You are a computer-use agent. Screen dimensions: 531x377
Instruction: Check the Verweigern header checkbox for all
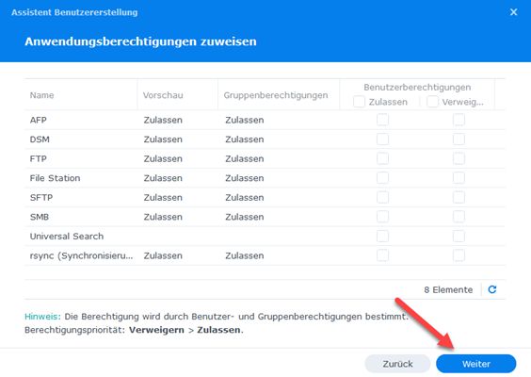(432, 102)
